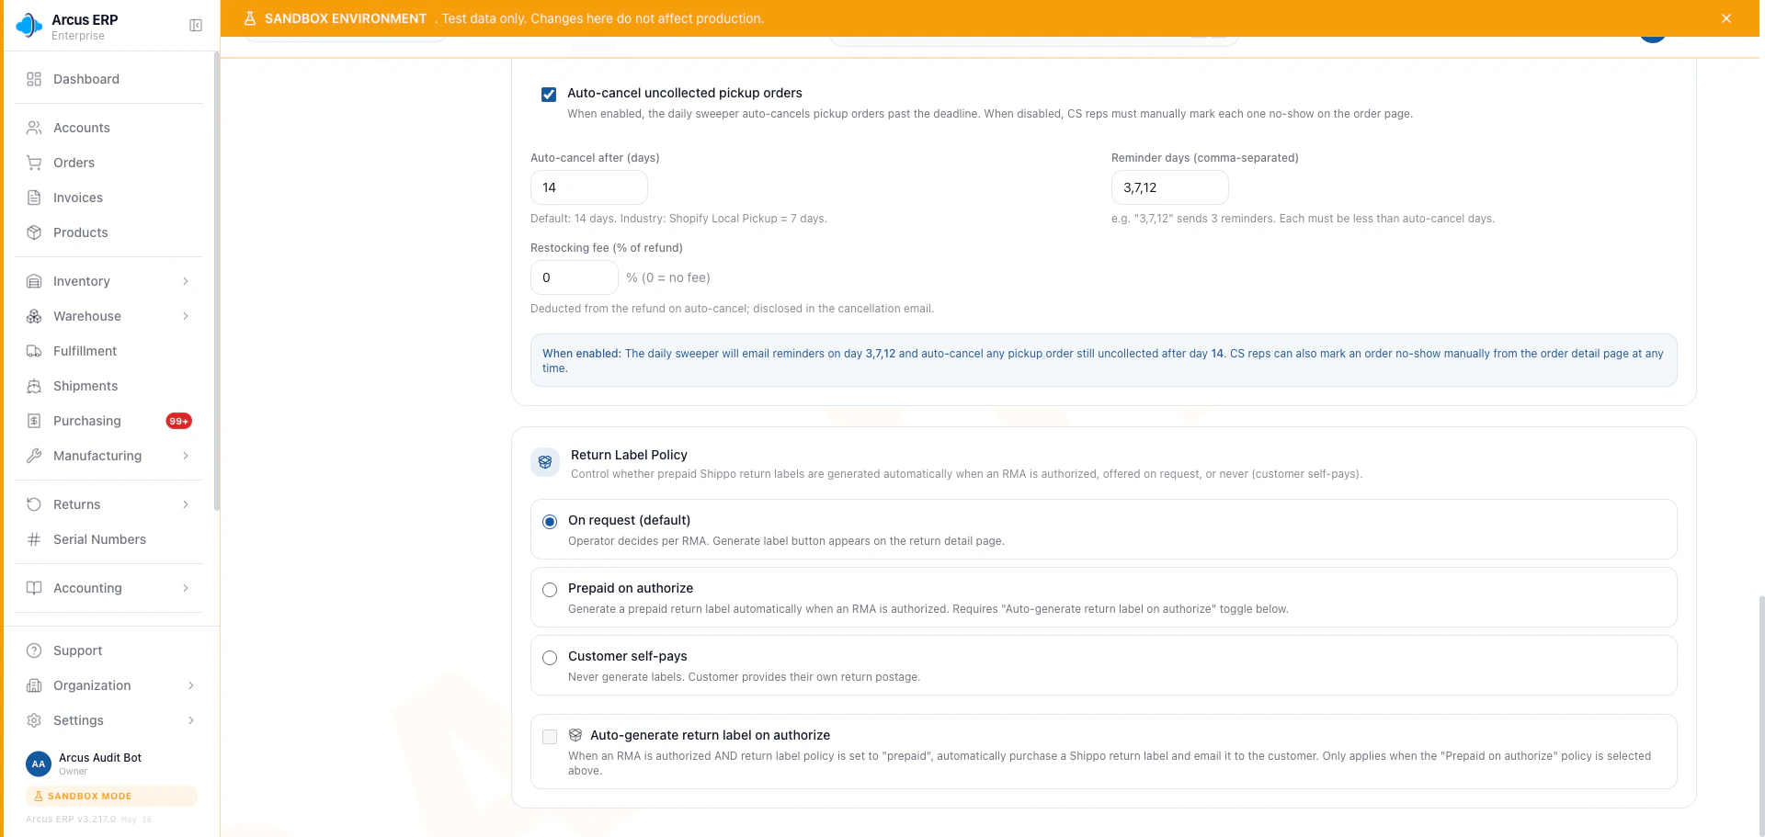Go to Accounts in sidebar
The width and height of the screenshot is (1765, 837).
point(109,128)
